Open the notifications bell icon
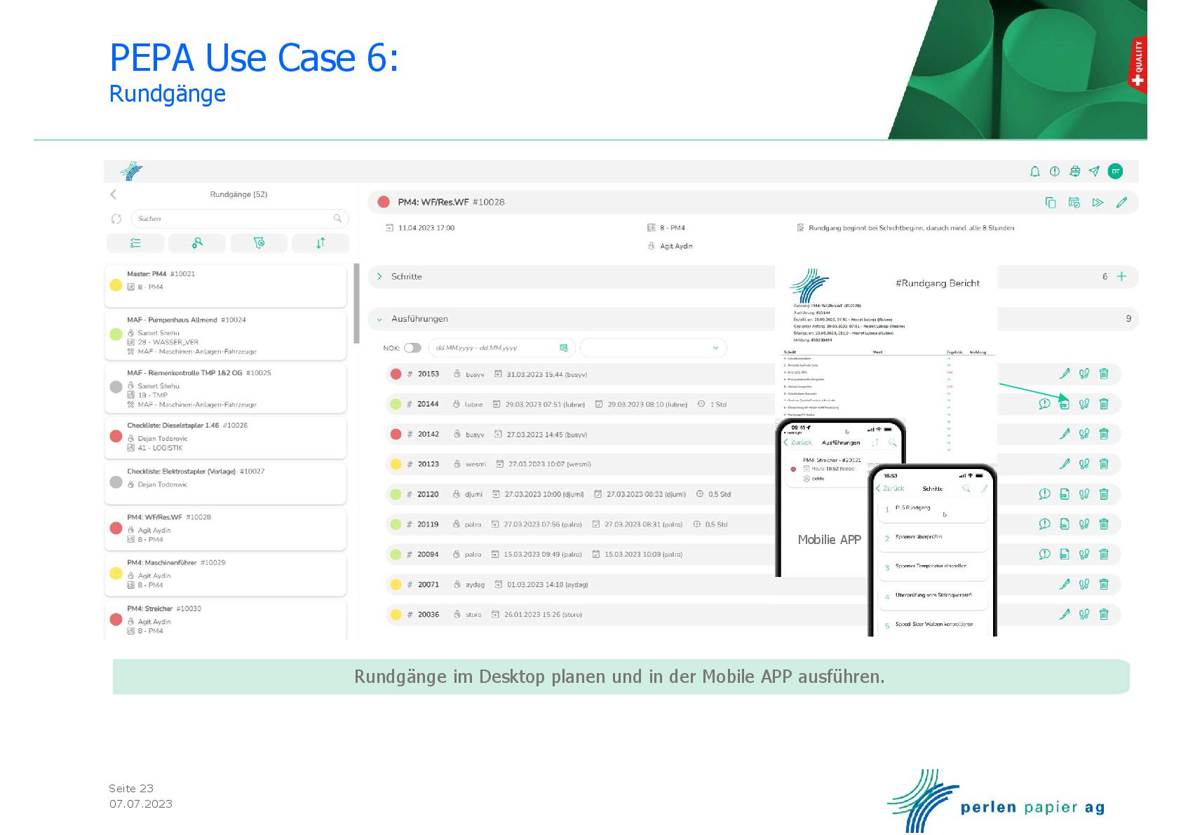1181x835 pixels. point(1034,171)
